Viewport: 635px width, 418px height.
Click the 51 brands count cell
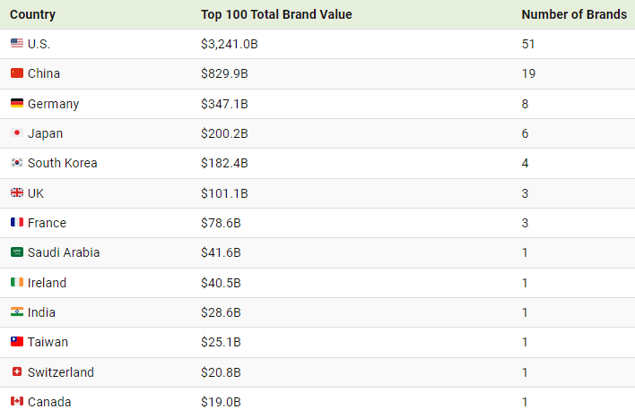pos(528,44)
